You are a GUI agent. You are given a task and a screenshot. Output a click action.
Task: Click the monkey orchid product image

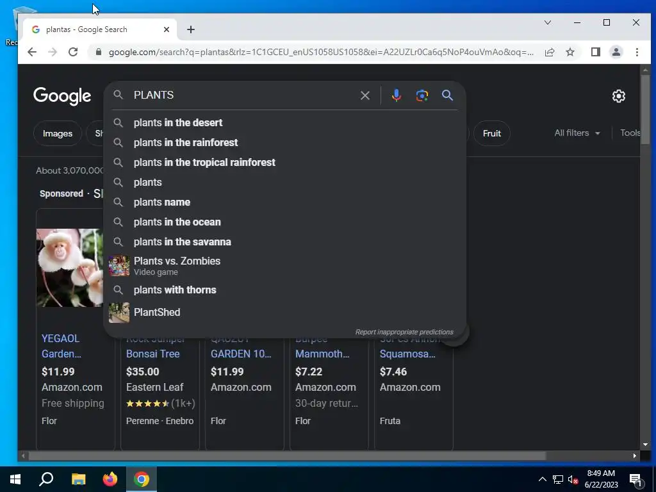tap(69, 268)
